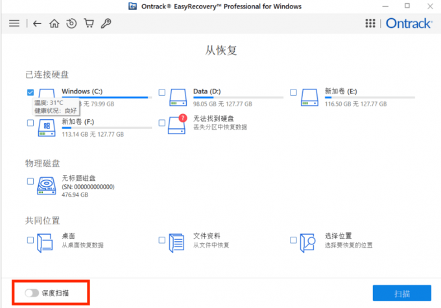Click 113.14 GB 无 127.77 GB text
The width and height of the screenshot is (441, 308).
click(93, 134)
